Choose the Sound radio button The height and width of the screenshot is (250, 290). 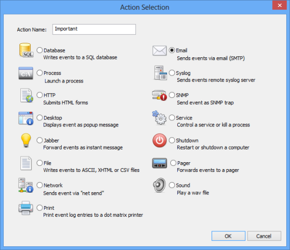tap(172, 185)
